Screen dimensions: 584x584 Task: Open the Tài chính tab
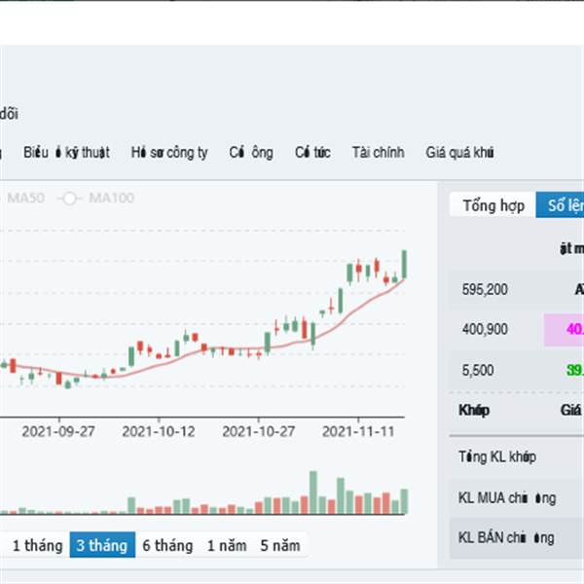378,153
